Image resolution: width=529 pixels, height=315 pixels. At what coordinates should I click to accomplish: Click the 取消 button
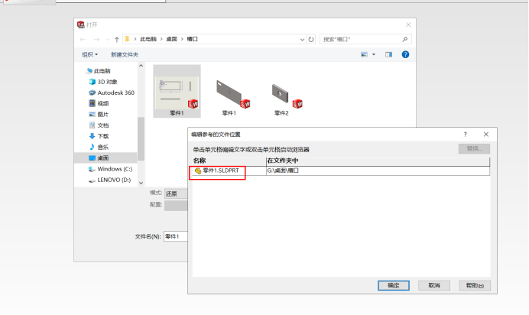[434, 286]
